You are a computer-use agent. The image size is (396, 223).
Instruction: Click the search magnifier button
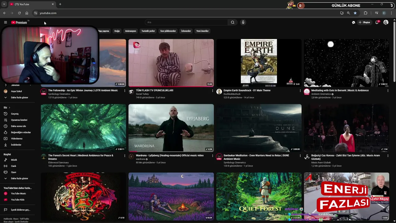pyautogui.click(x=233, y=22)
